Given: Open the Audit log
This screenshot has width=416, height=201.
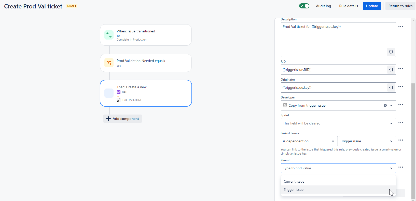Looking at the screenshot, I should point(324,6).
